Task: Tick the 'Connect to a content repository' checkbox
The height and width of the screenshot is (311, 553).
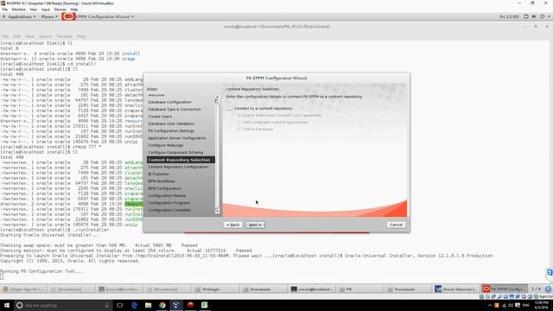Action: click(231, 109)
